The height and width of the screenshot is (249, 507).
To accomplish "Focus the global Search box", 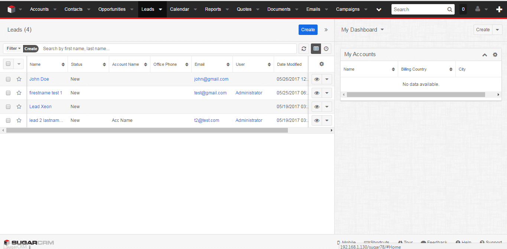I will pos(419,10).
